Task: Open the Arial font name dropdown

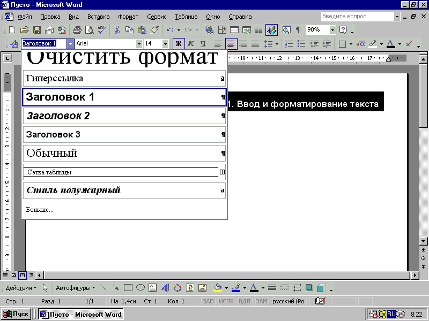Action: click(139, 44)
